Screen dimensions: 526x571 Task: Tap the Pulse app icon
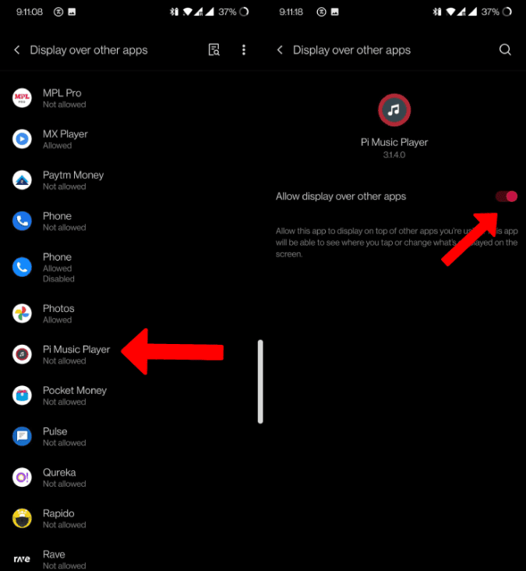(x=22, y=436)
